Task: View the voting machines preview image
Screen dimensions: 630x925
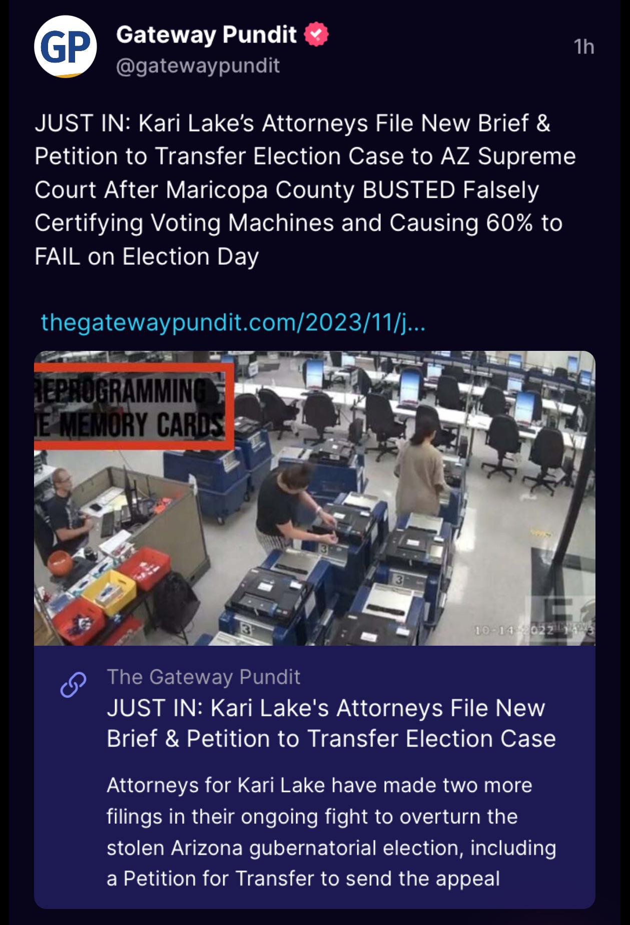Action: point(315,498)
